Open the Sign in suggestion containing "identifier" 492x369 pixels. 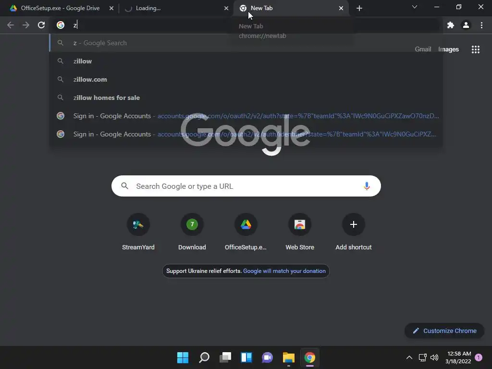[246, 134]
